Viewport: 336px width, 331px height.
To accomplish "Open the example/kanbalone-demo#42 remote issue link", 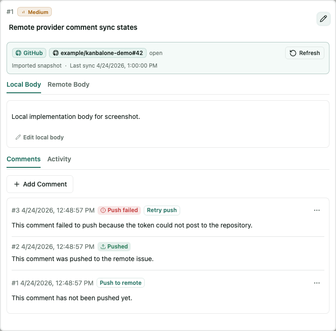I will coord(98,53).
